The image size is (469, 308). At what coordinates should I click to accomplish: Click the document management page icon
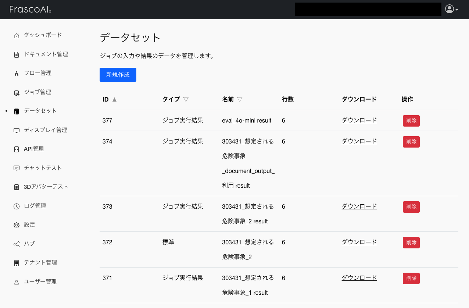point(16,55)
